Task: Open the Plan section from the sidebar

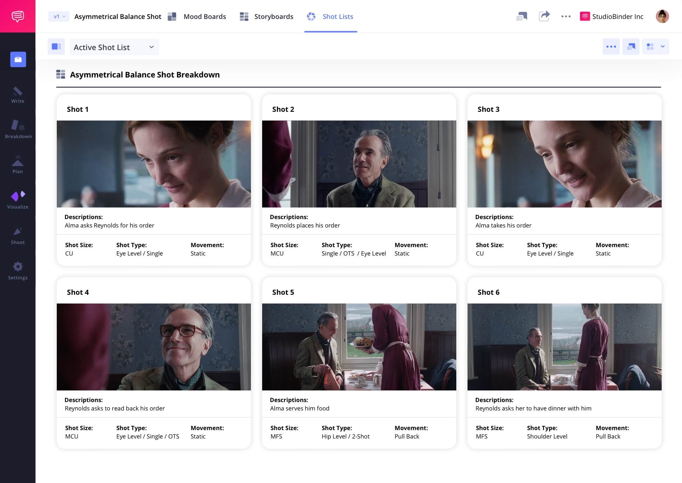Action: click(18, 164)
